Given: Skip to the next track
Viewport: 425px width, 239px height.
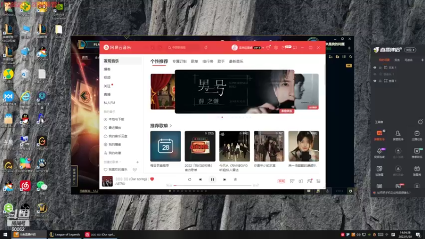Looking at the screenshot, I should coord(224,180).
